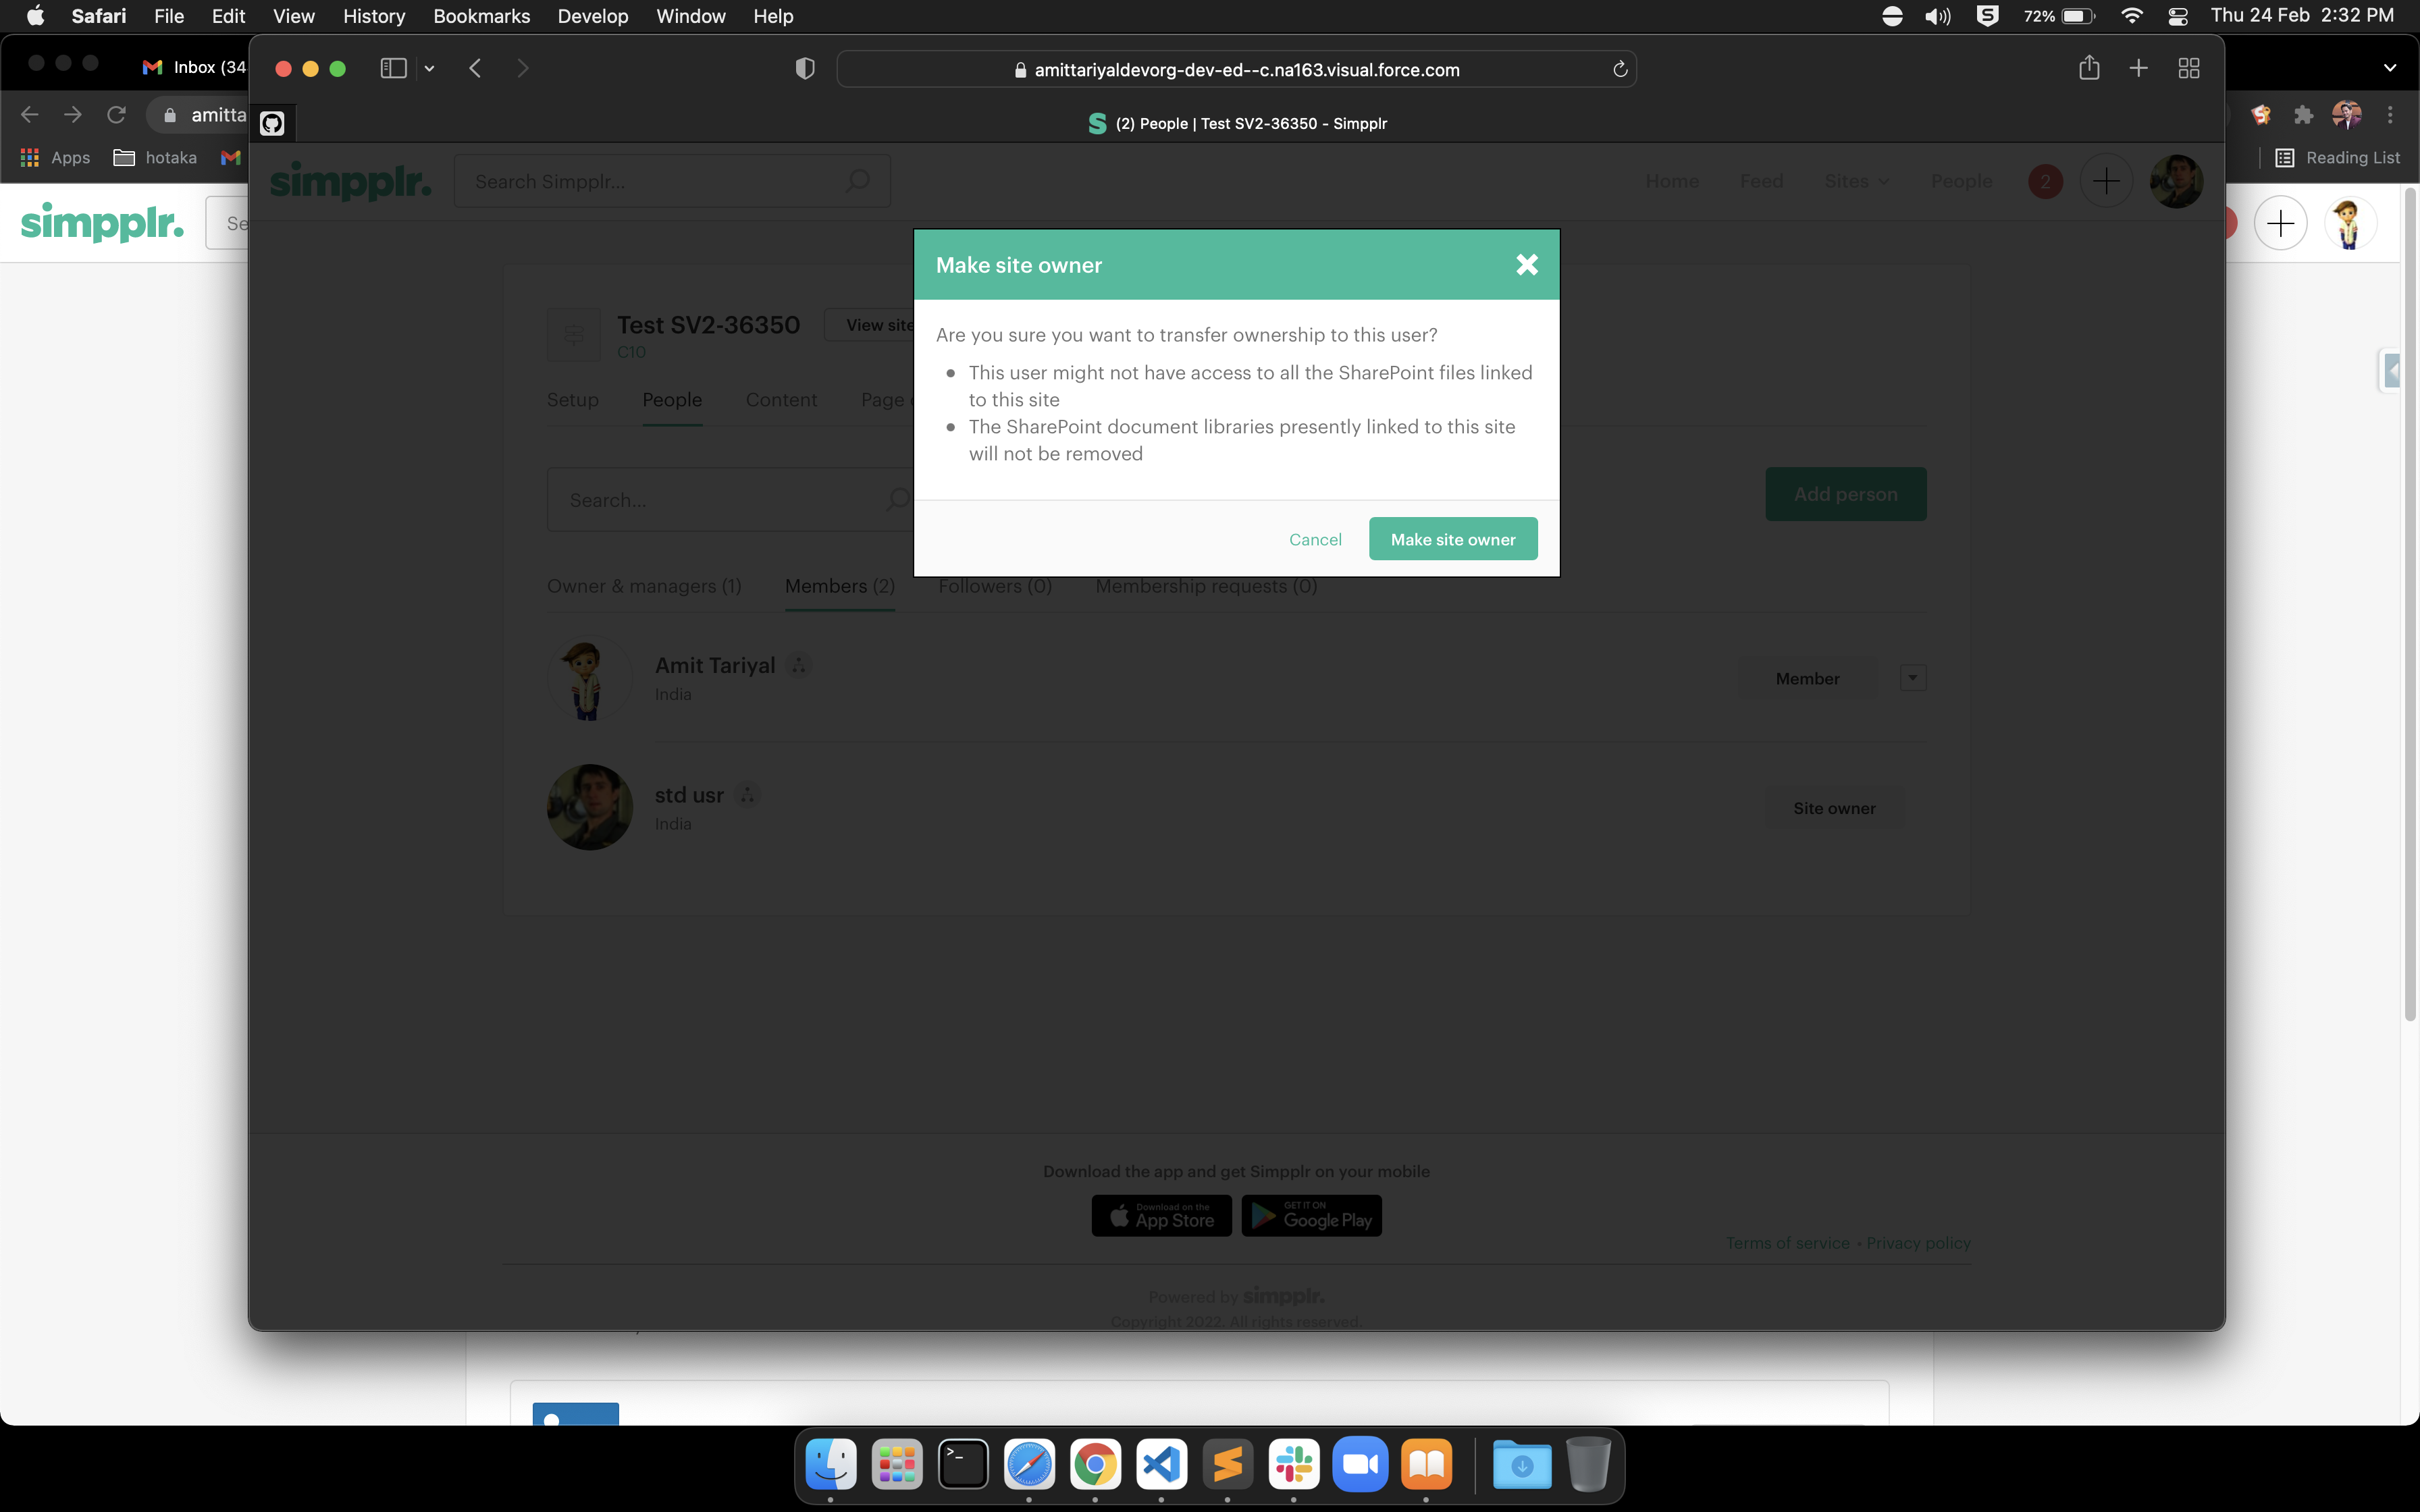Open Slack from the Dock
This screenshot has height=1512, width=2420.
click(x=1293, y=1463)
